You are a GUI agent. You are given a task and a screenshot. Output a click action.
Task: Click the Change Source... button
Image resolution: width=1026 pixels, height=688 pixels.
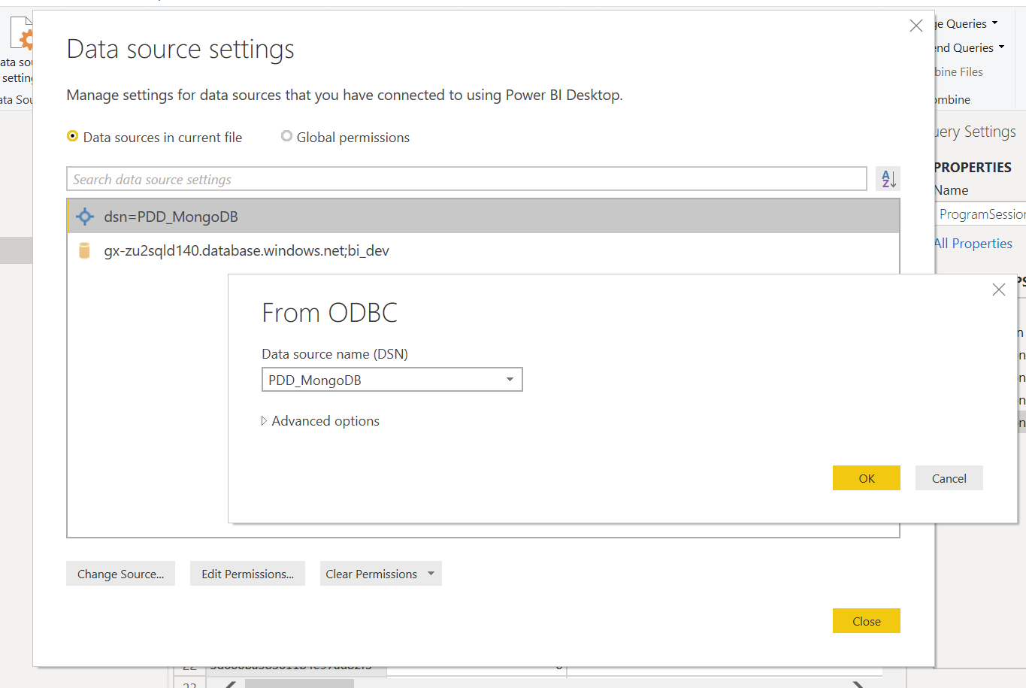coord(120,574)
